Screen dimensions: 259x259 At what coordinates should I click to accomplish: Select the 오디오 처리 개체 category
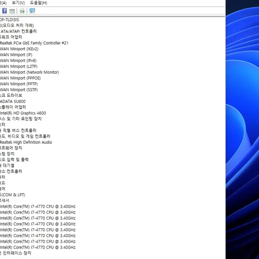(x=17, y=26)
